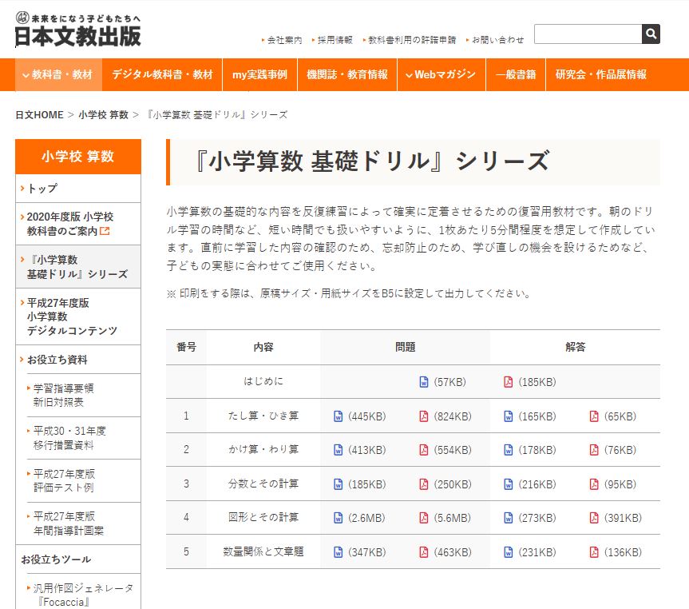Select the my実践事例 navigation tab
This screenshot has width=689, height=609.
coord(259,74)
